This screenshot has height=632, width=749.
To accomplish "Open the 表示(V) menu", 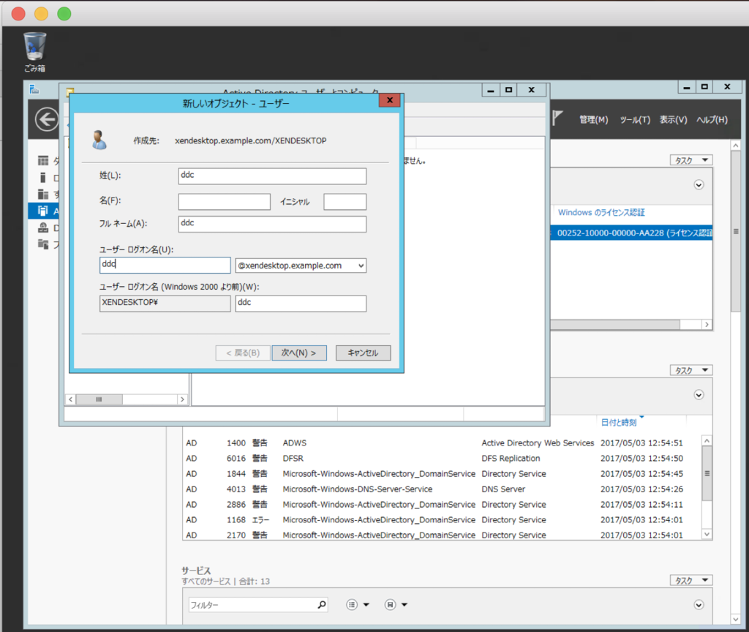I will pyautogui.click(x=673, y=119).
